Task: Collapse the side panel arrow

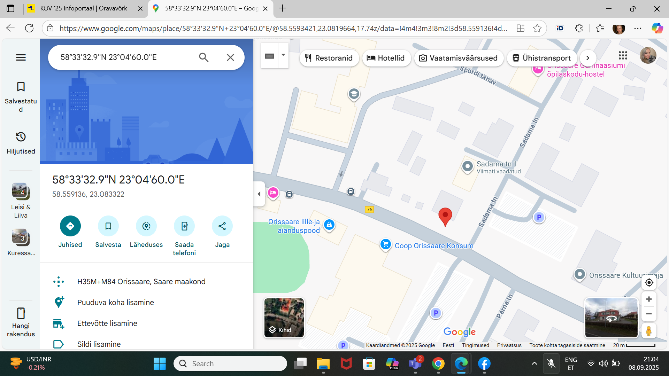Action: pyautogui.click(x=259, y=194)
